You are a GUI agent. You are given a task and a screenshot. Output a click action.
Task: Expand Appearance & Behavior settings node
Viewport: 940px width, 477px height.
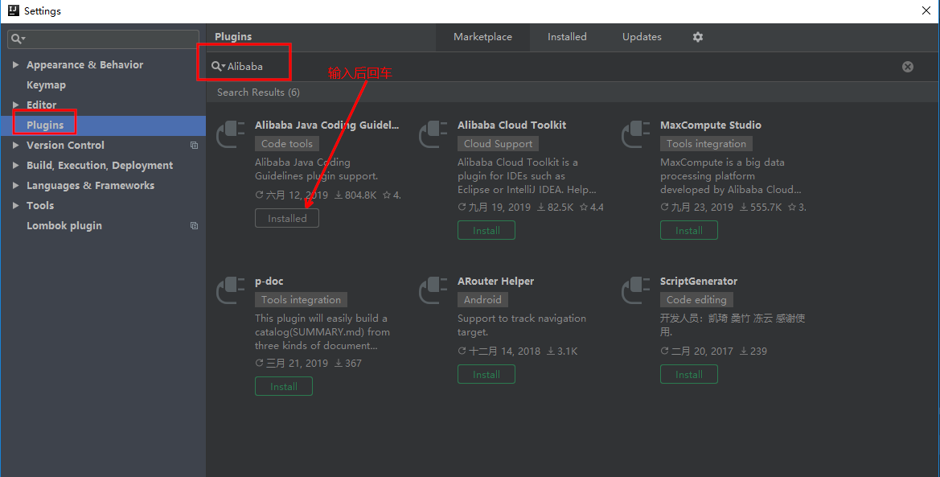click(x=15, y=65)
